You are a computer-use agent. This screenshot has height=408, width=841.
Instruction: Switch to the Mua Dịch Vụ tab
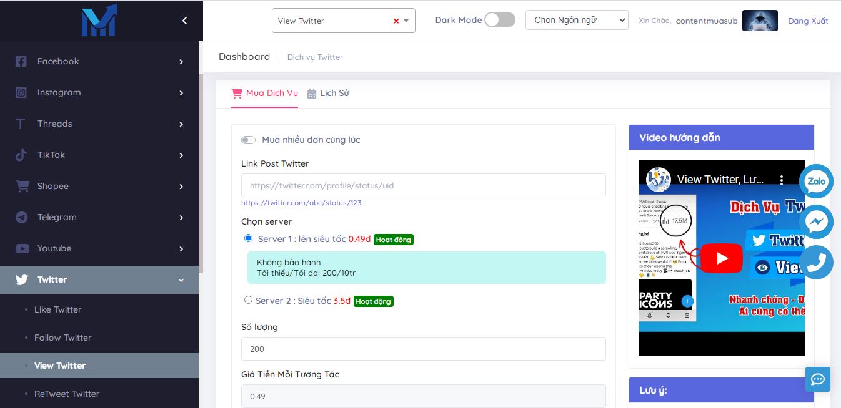point(264,93)
